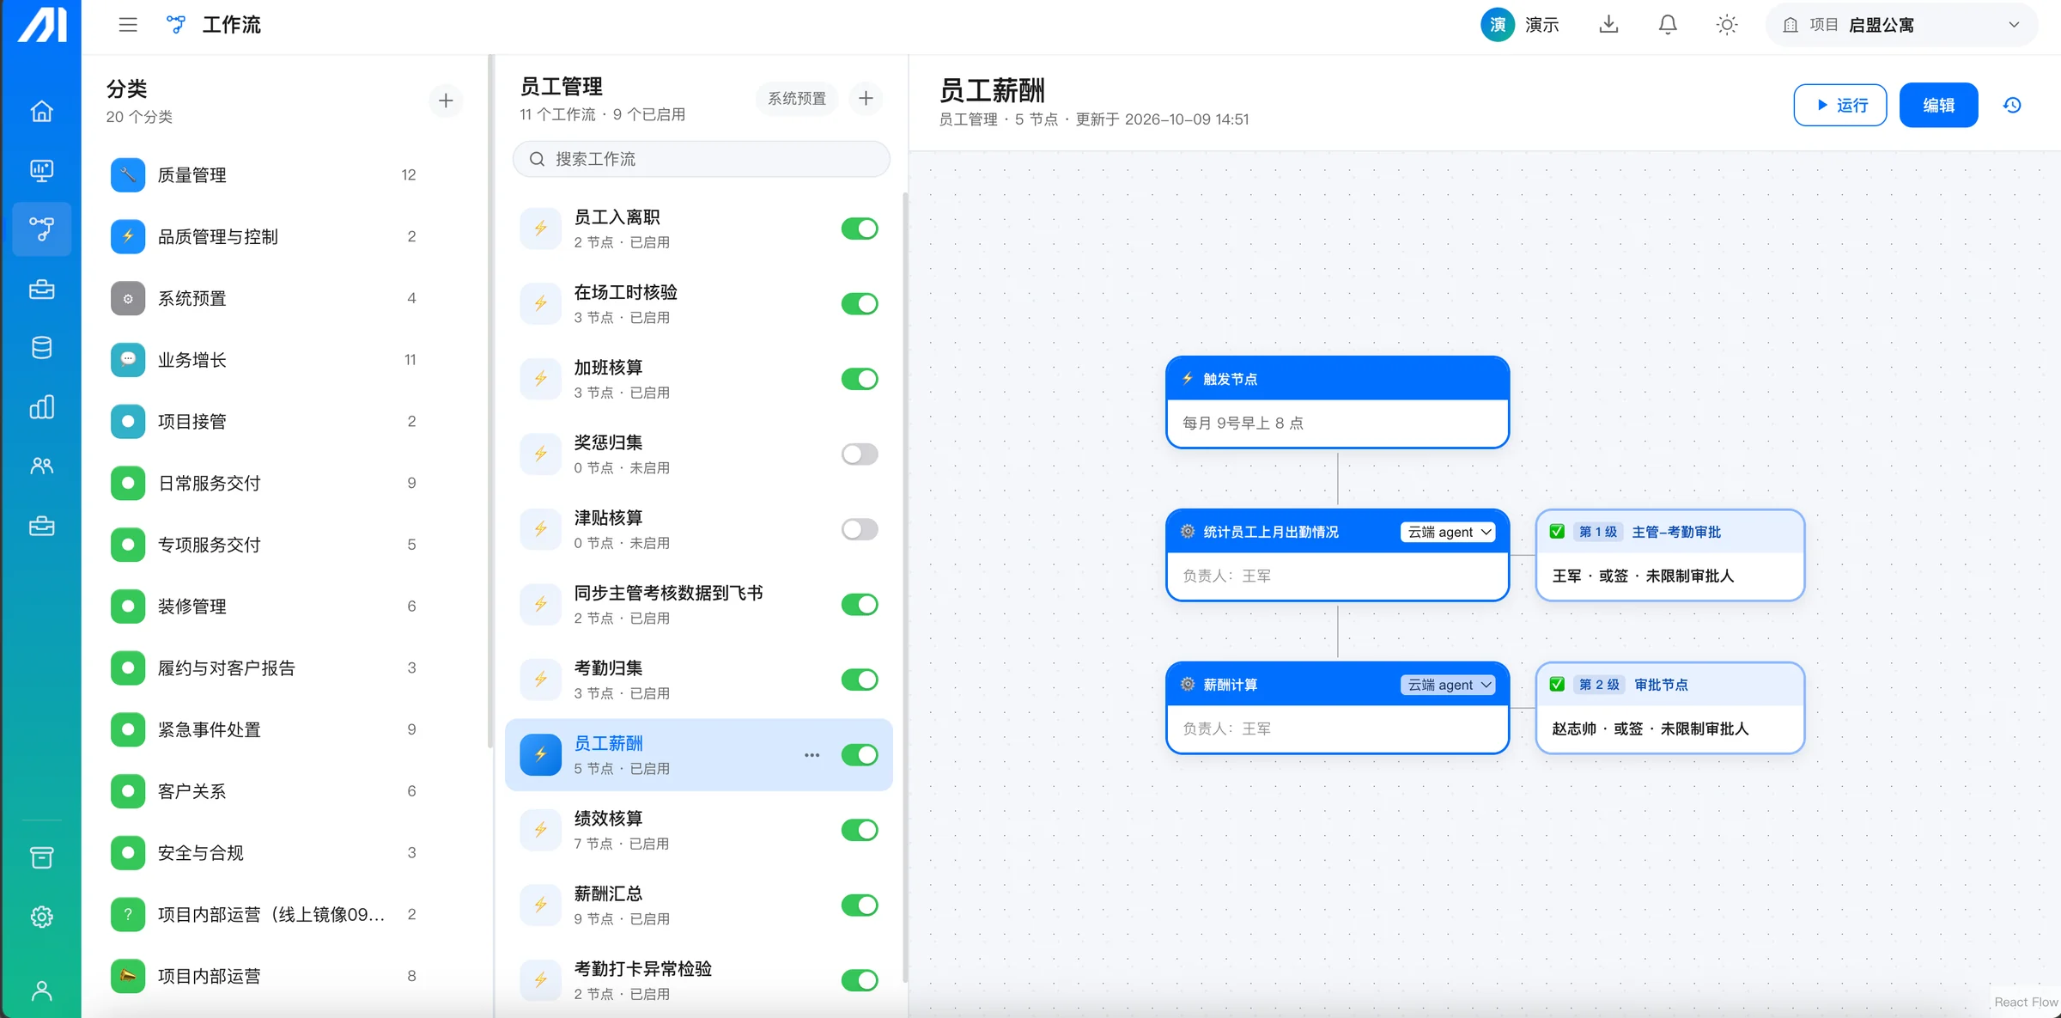Image resolution: width=2061 pixels, height=1018 pixels.
Task: Open the 同步主管考核数据到飞书 workflow
Action: (699, 604)
